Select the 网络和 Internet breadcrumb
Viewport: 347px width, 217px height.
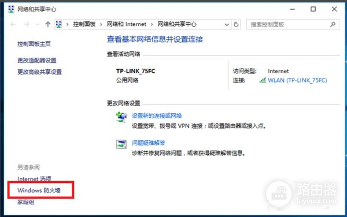pos(126,24)
